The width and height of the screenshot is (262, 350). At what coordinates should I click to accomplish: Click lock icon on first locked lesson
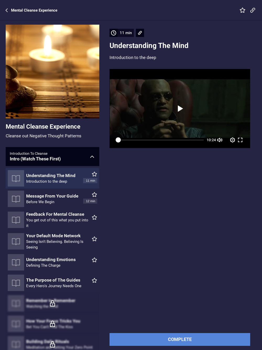pos(52,304)
